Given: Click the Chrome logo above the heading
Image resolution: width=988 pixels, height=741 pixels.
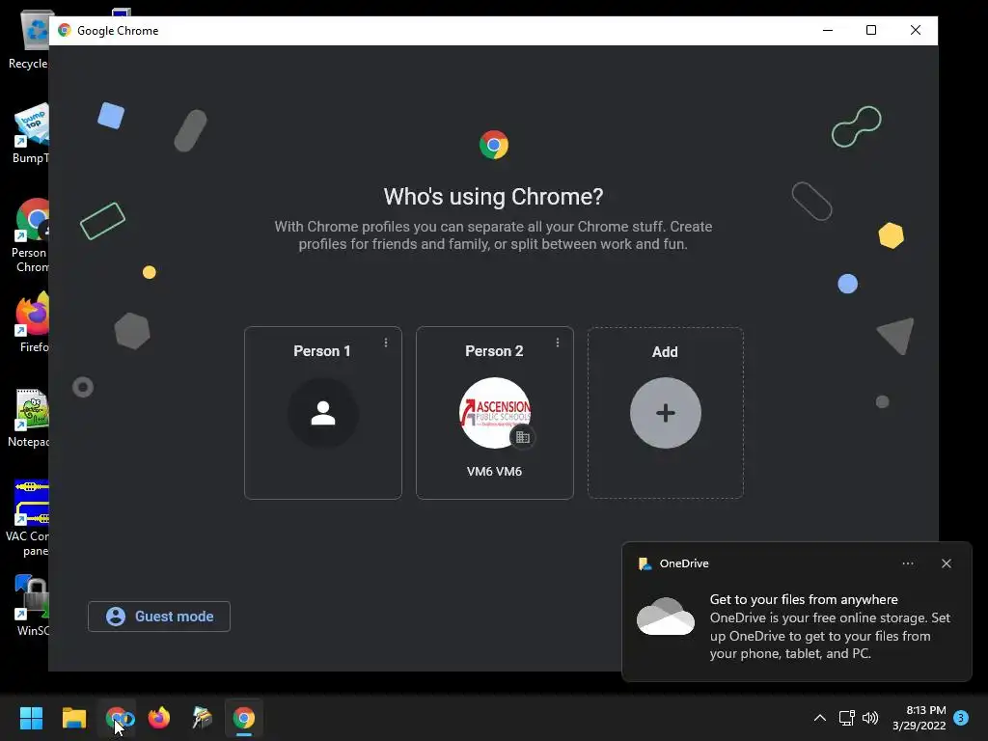Looking at the screenshot, I should pyautogui.click(x=493, y=145).
